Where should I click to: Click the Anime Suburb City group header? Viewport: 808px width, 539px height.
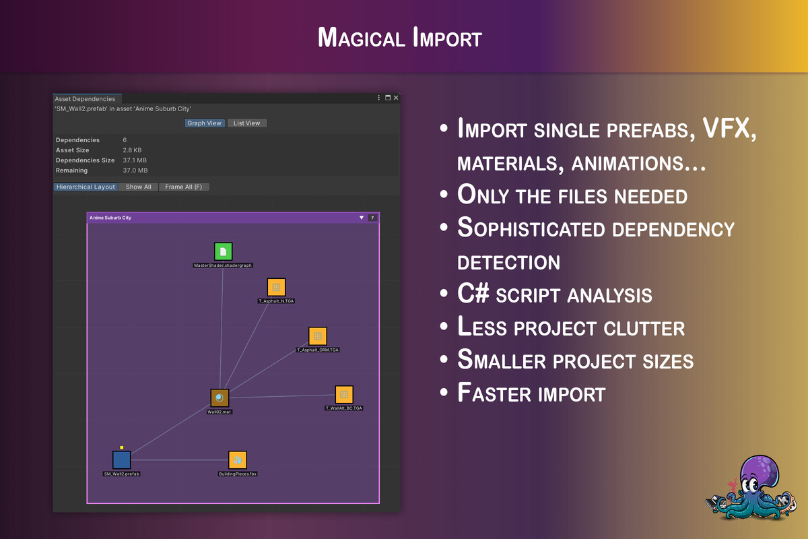[x=110, y=218]
